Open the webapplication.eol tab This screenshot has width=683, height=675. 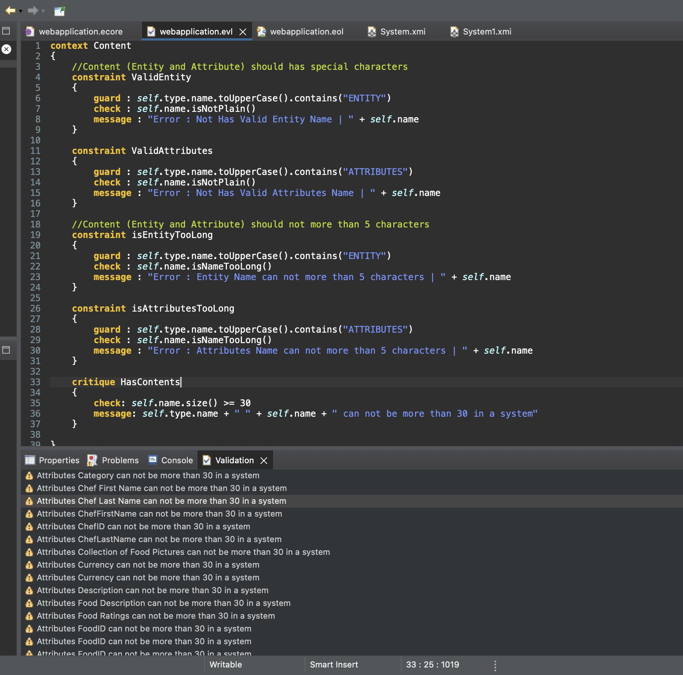(x=307, y=32)
